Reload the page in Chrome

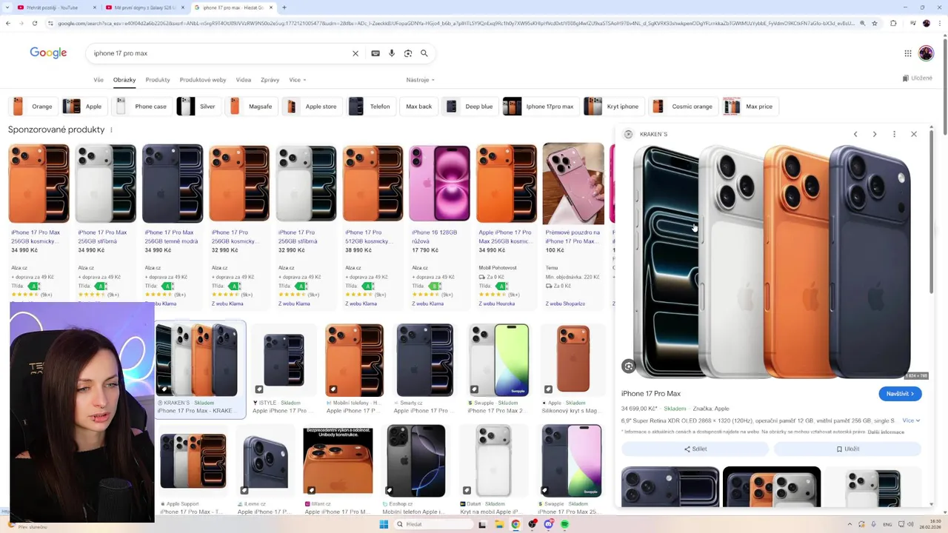(x=34, y=23)
